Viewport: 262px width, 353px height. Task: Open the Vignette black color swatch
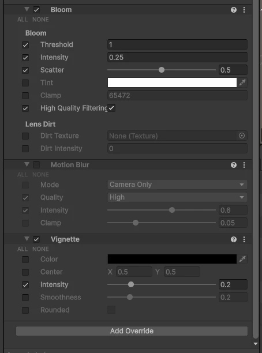coord(172,259)
